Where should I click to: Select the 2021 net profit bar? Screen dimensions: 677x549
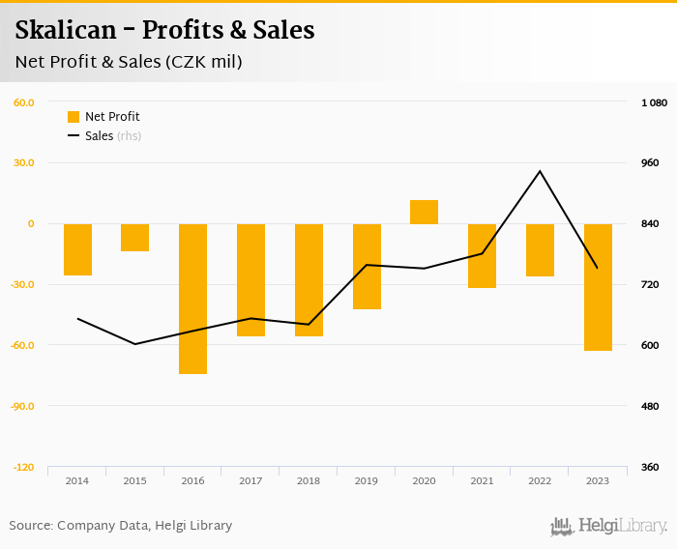(482, 256)
